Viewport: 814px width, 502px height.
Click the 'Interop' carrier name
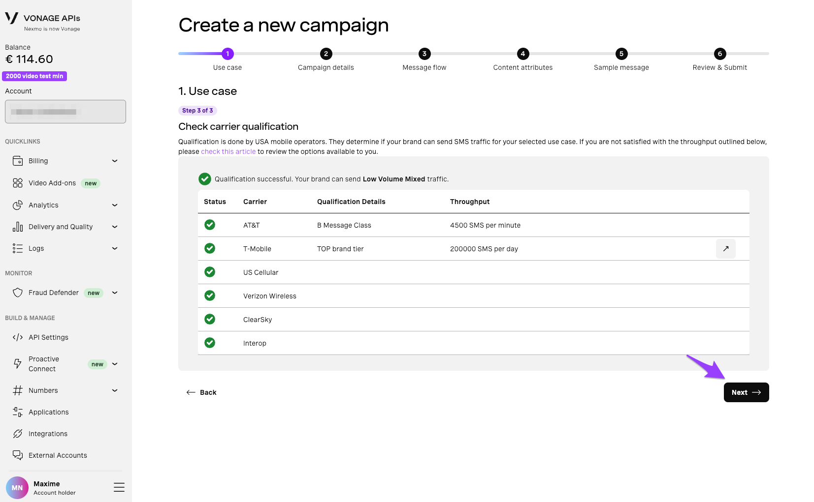[255, 343]
